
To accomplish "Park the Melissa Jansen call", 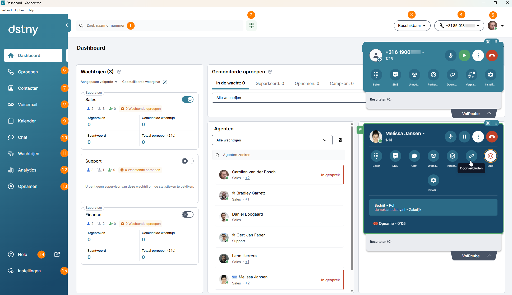I will click(x=452, y=156).
